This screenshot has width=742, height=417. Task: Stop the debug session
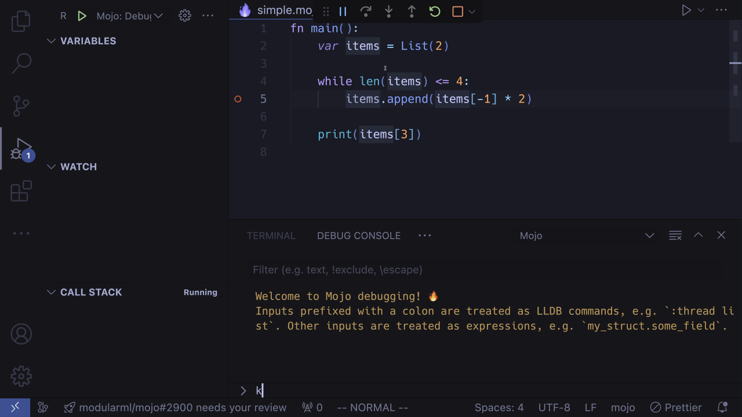tap(458, 11)
